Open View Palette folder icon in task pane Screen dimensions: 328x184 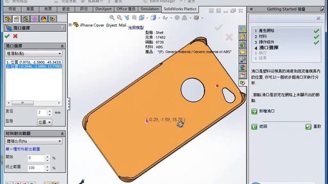(x=242, y=52)
